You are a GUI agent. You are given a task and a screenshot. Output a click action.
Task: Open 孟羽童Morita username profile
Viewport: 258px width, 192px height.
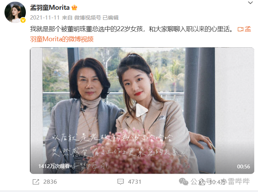[50, 7]
